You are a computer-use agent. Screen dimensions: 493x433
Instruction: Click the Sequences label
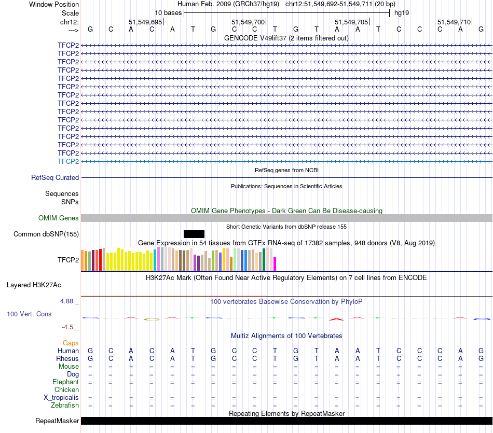[x=62, y=193]
